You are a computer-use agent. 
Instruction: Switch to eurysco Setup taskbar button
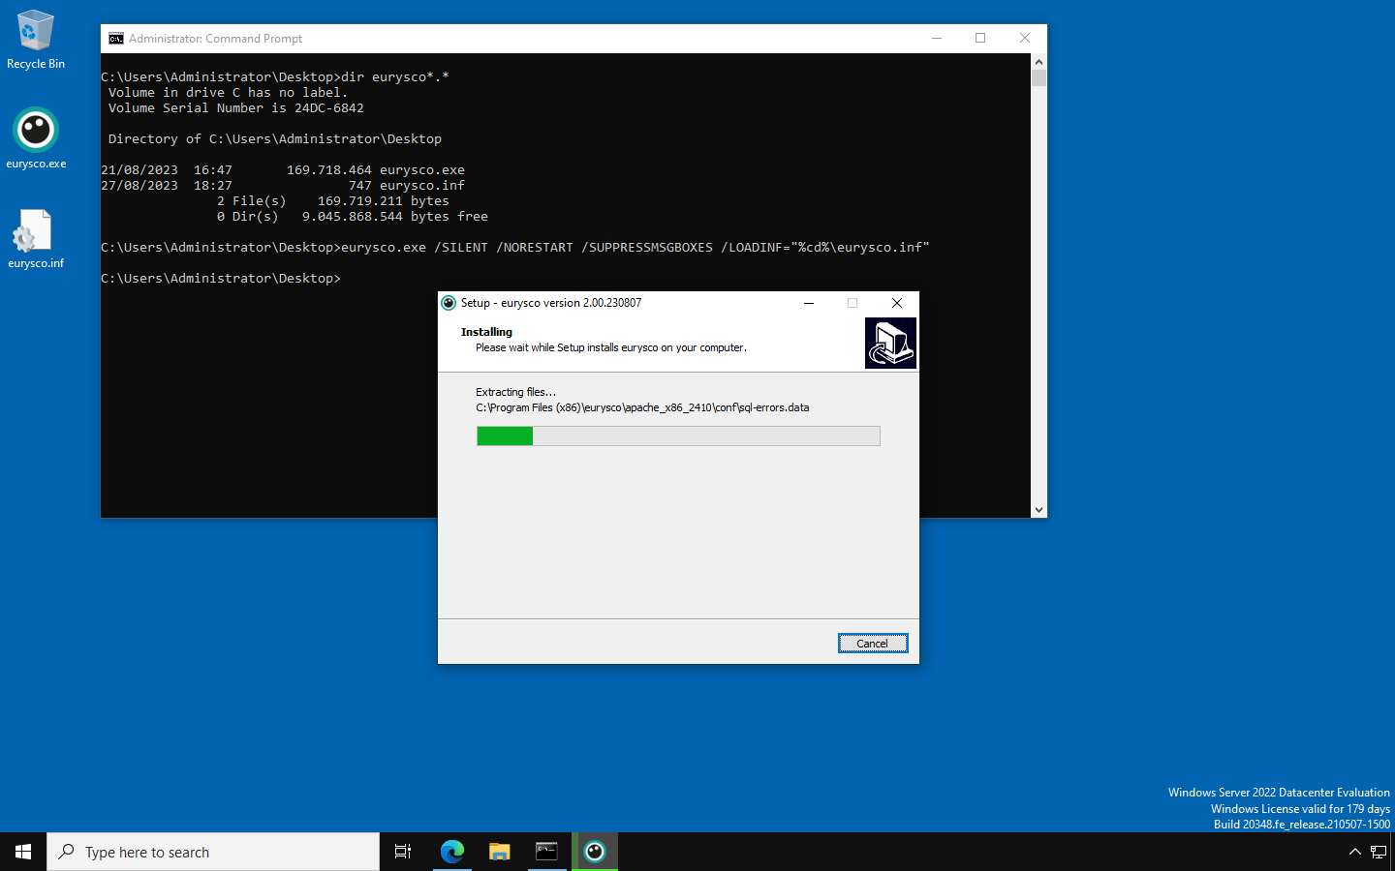pyautogui.click(x=595, y=852)
